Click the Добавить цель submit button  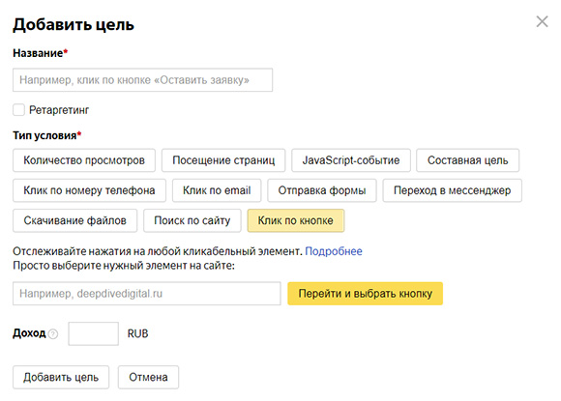click(61, 377)
